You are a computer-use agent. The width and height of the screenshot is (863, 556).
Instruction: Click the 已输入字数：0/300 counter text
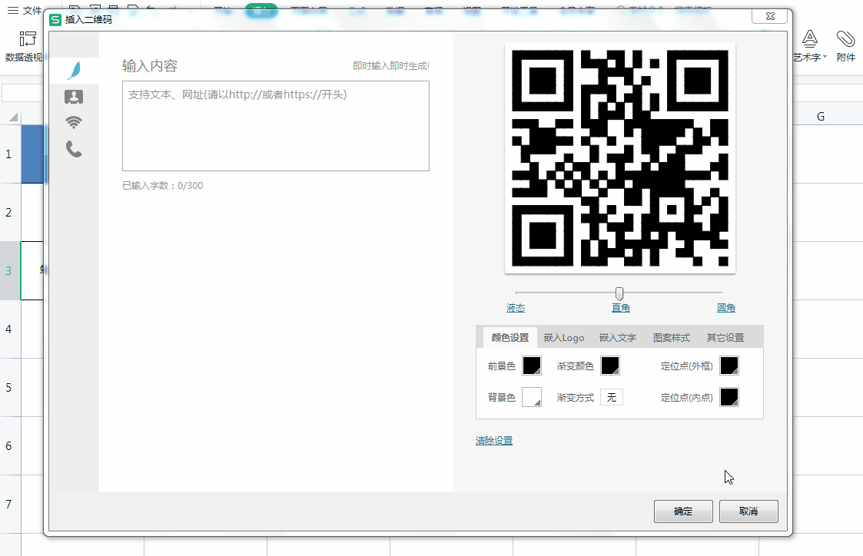(x=163, y=186)
